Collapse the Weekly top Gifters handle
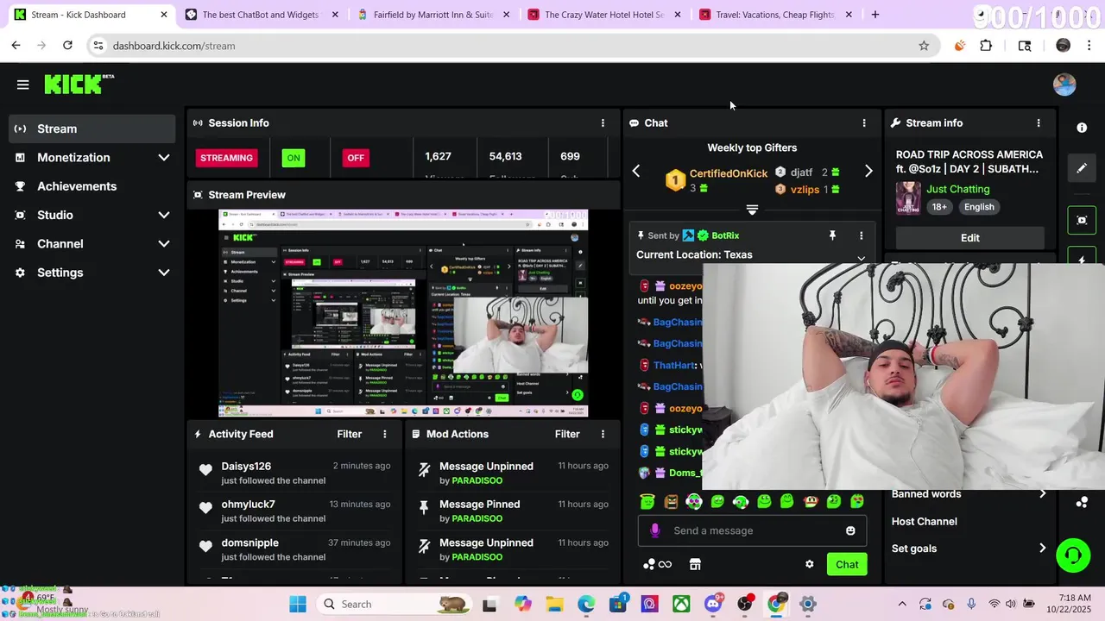The width and height of the screenshot is (1105, 621). pos(752,210)
